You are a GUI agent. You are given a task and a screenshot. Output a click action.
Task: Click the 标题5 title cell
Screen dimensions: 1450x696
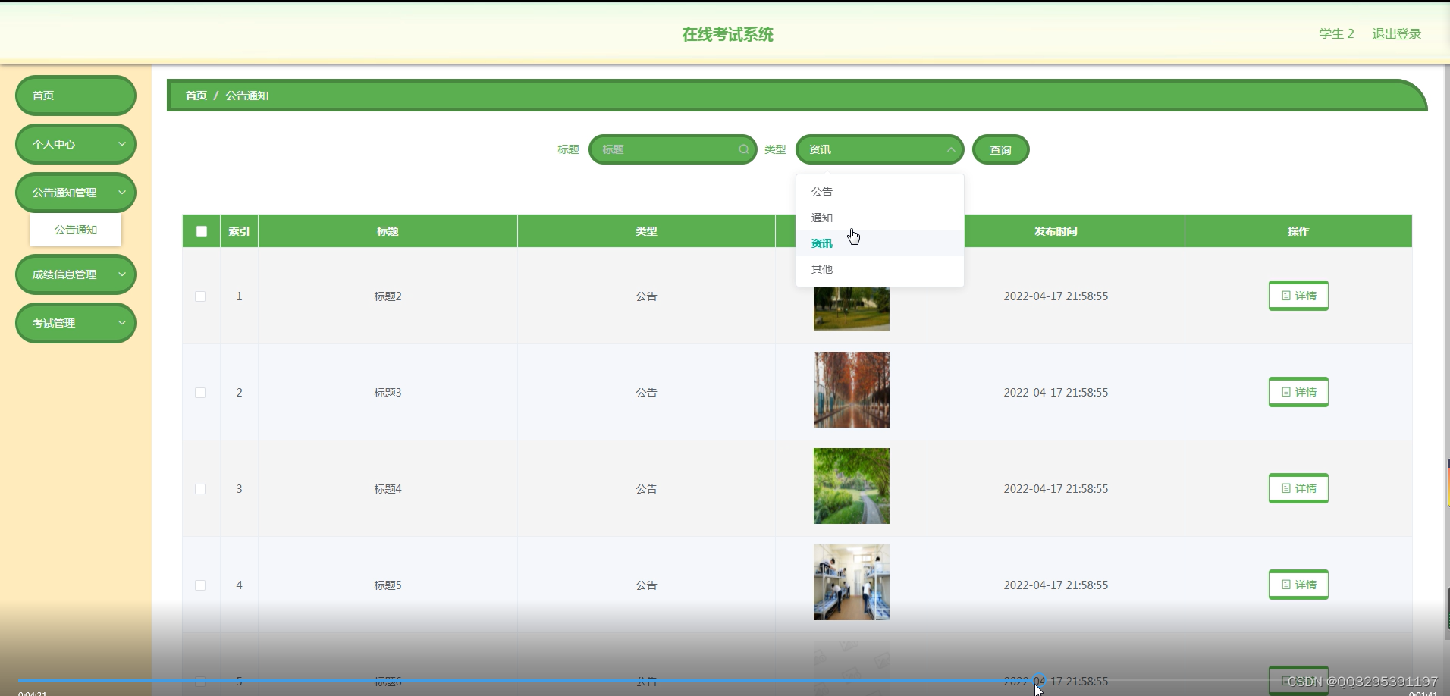click(388, 585)
